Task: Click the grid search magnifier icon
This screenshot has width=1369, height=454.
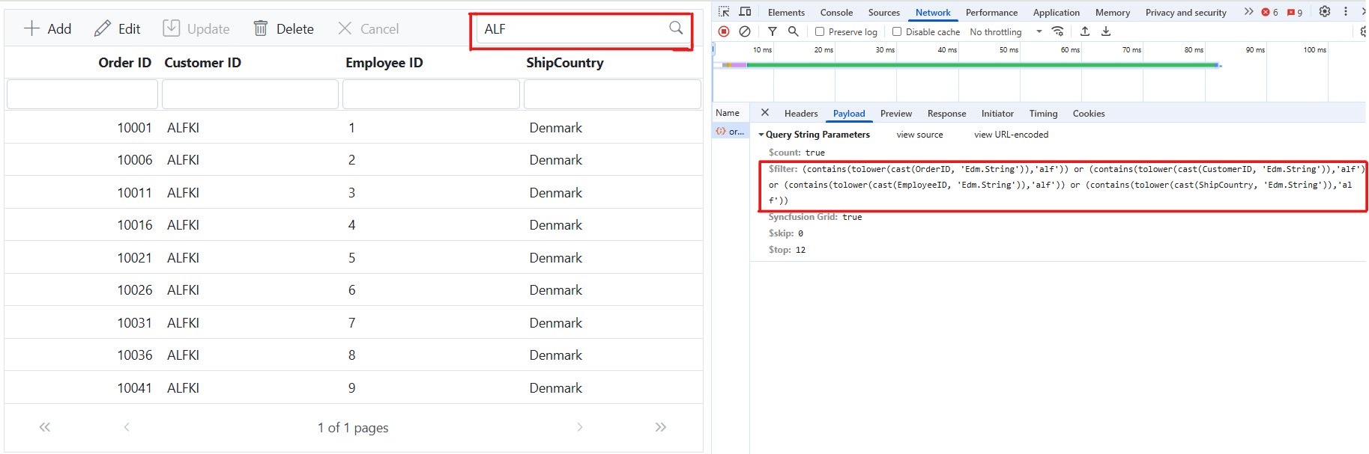Action: click(x=676, y=28)
